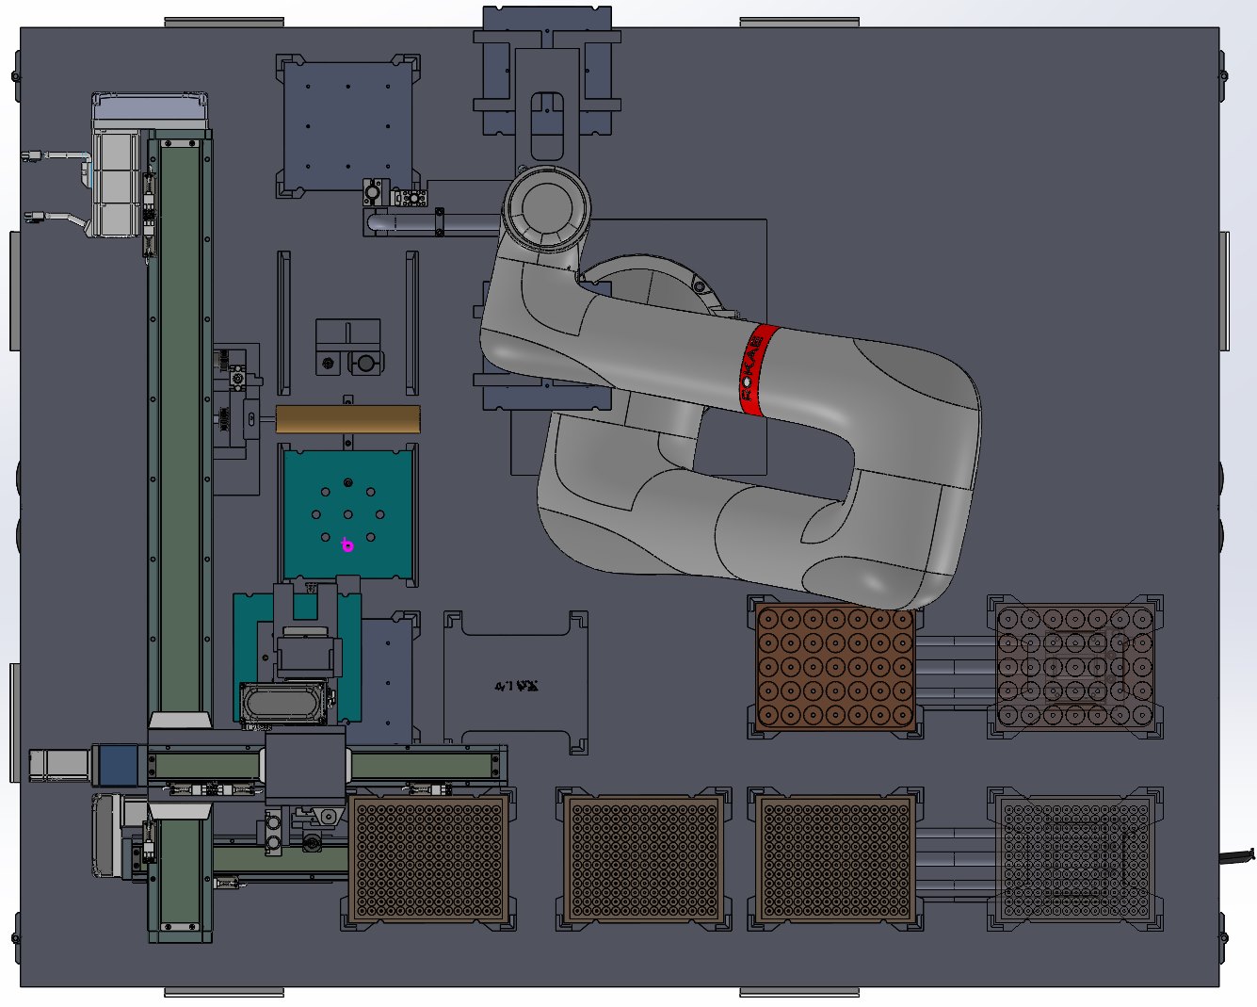Click the magenta origin marker on teal plate
1257x1007 pixels.
[347, 545]
